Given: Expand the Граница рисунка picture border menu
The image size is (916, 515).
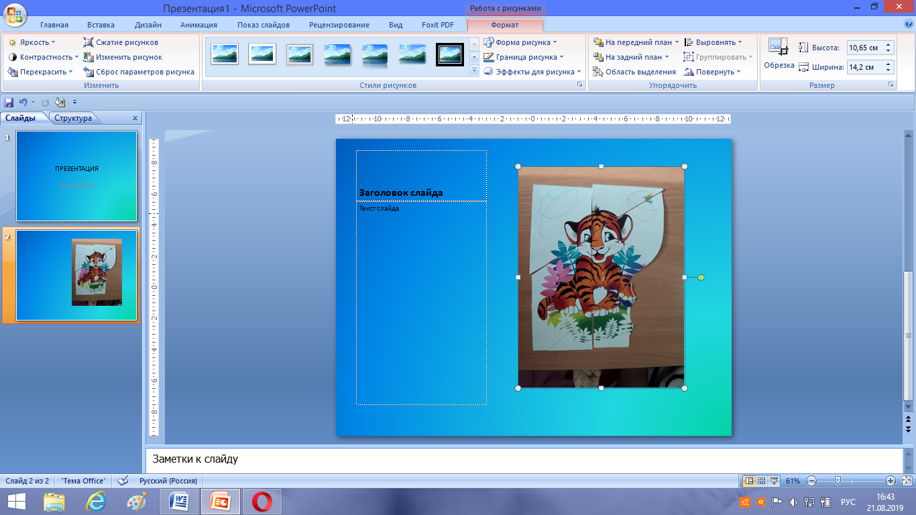Looking at the screenshot, I should [524, 57].
